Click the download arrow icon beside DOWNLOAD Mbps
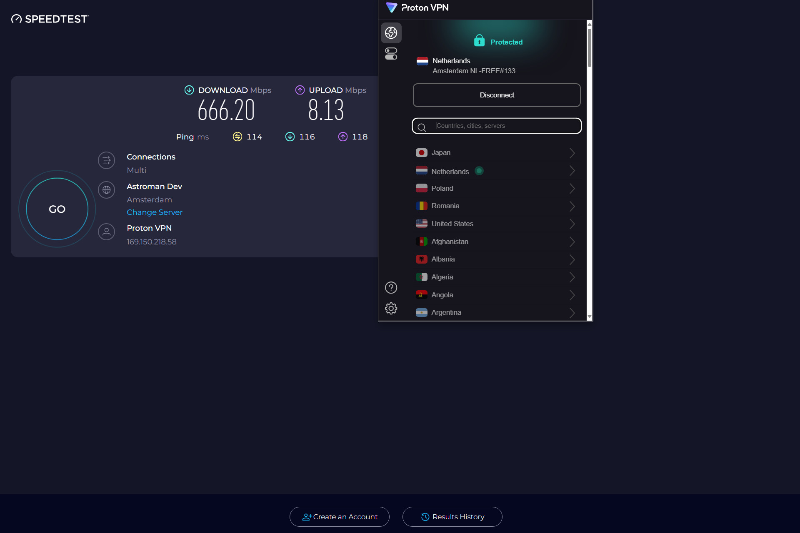This screenshot has width=800, height=533. tap(189, 90)
